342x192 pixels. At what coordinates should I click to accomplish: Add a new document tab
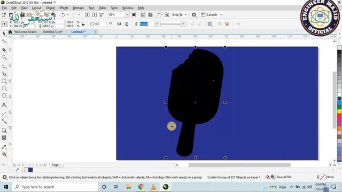(x=95, y=32)
